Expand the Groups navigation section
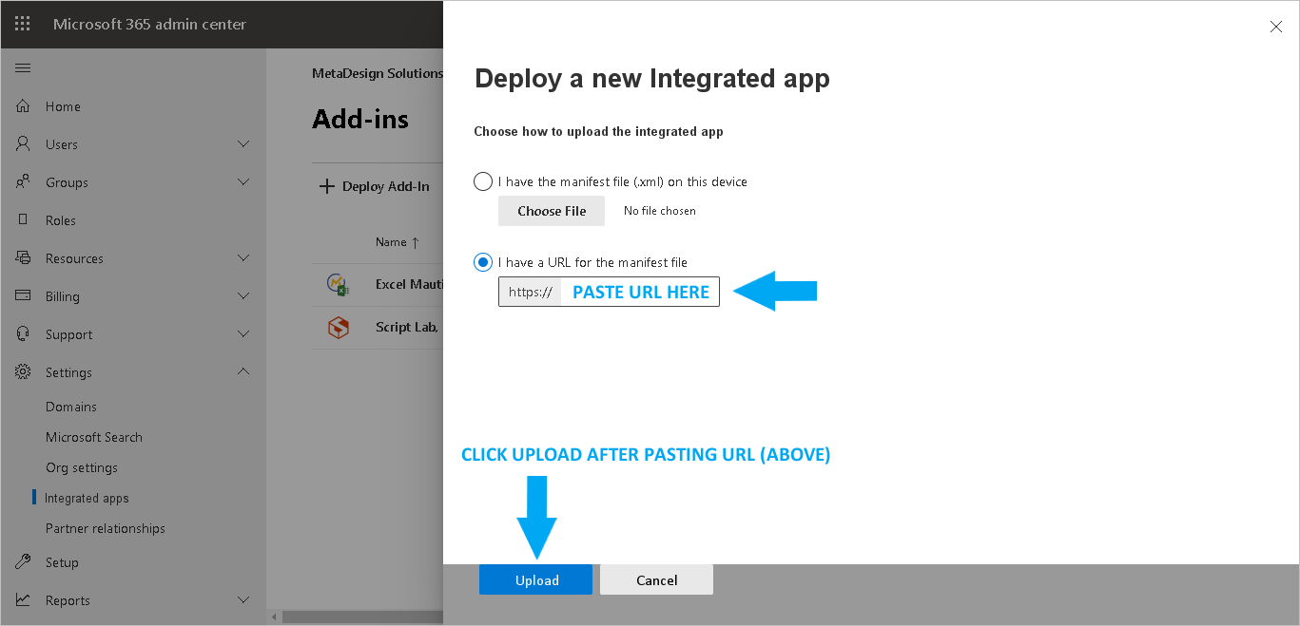The width and height of the screenshot is (1300, 626). [243, 182]
